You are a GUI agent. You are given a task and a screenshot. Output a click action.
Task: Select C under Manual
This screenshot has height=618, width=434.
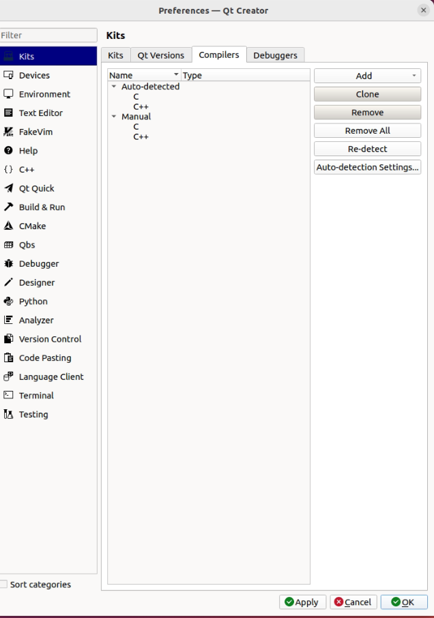[136, 126]
